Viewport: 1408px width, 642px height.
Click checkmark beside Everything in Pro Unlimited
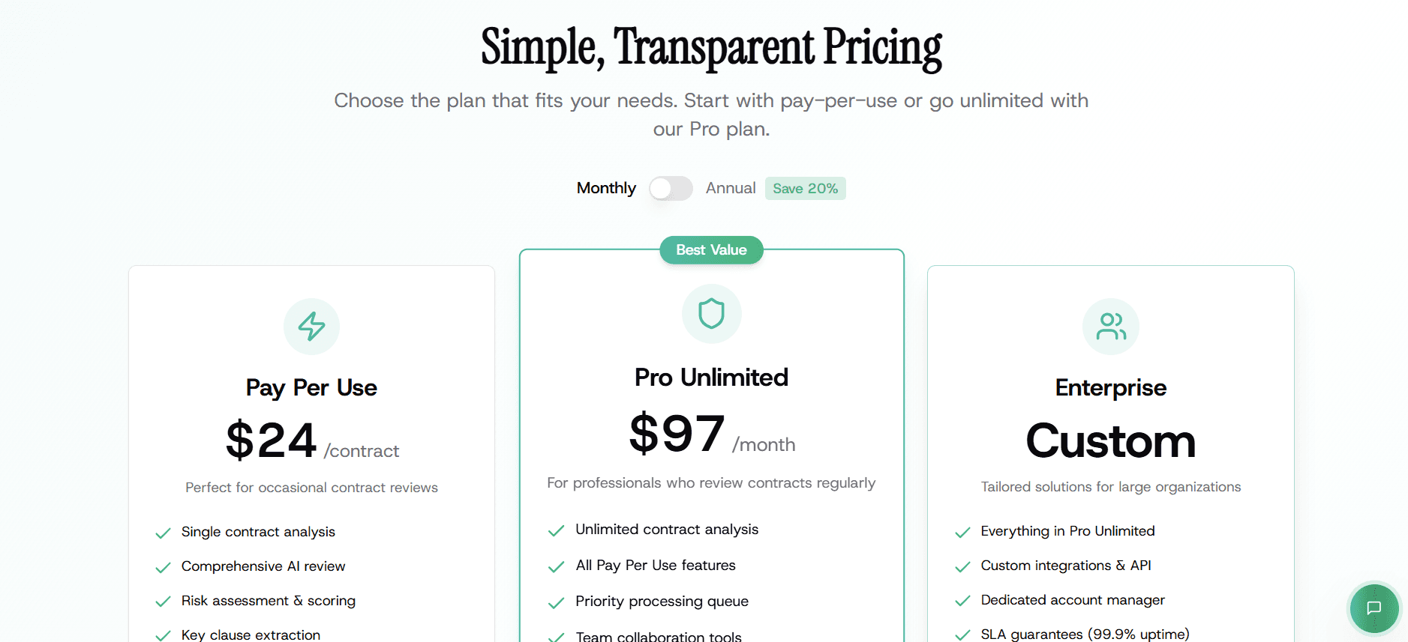click(x=962, y=532)
